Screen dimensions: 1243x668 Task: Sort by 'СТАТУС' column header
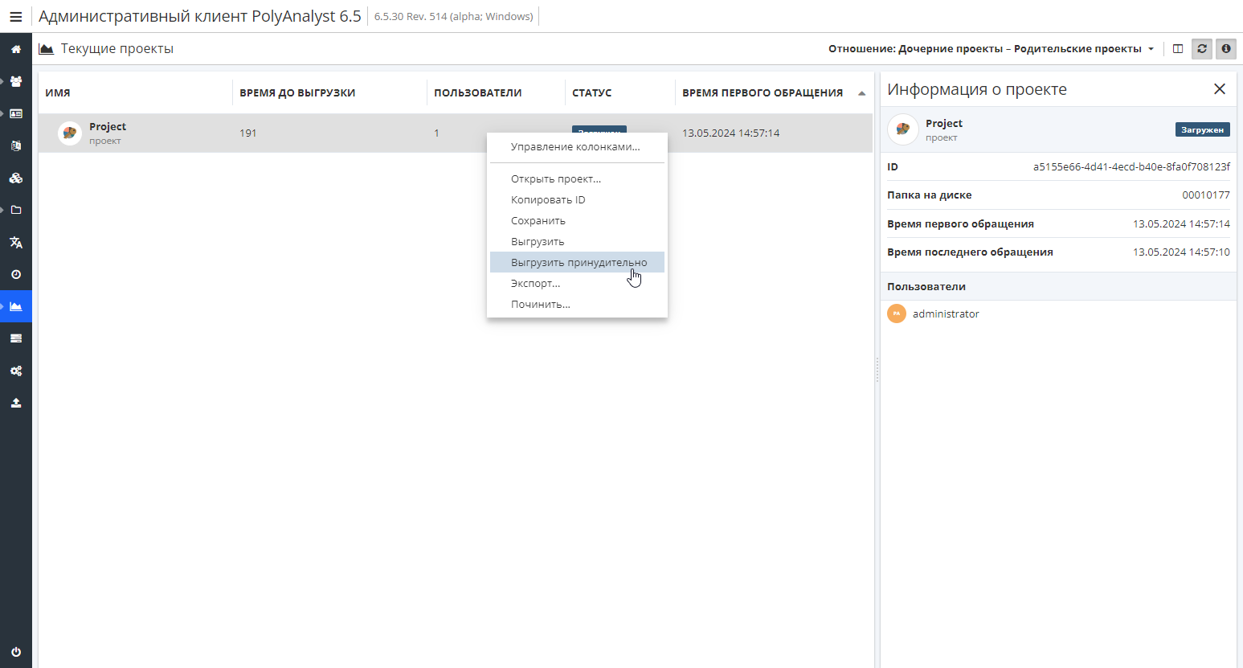[592, 92]
